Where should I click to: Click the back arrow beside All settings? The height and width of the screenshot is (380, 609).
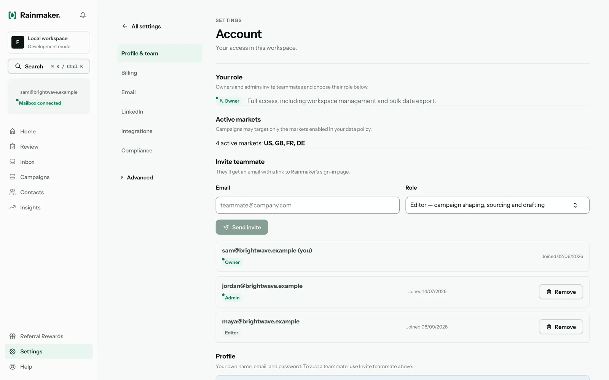124,26
